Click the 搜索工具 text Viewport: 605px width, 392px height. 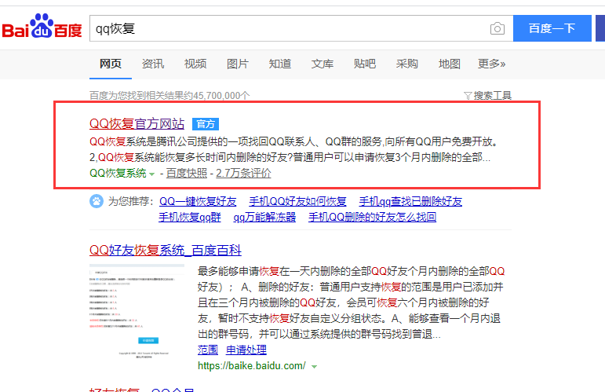[493, 95]
